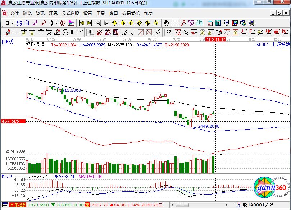This screenshot has width=291, height=210.
Task: Open the calendar date icon
Action: pyautogui.click(x=210, y=23)
